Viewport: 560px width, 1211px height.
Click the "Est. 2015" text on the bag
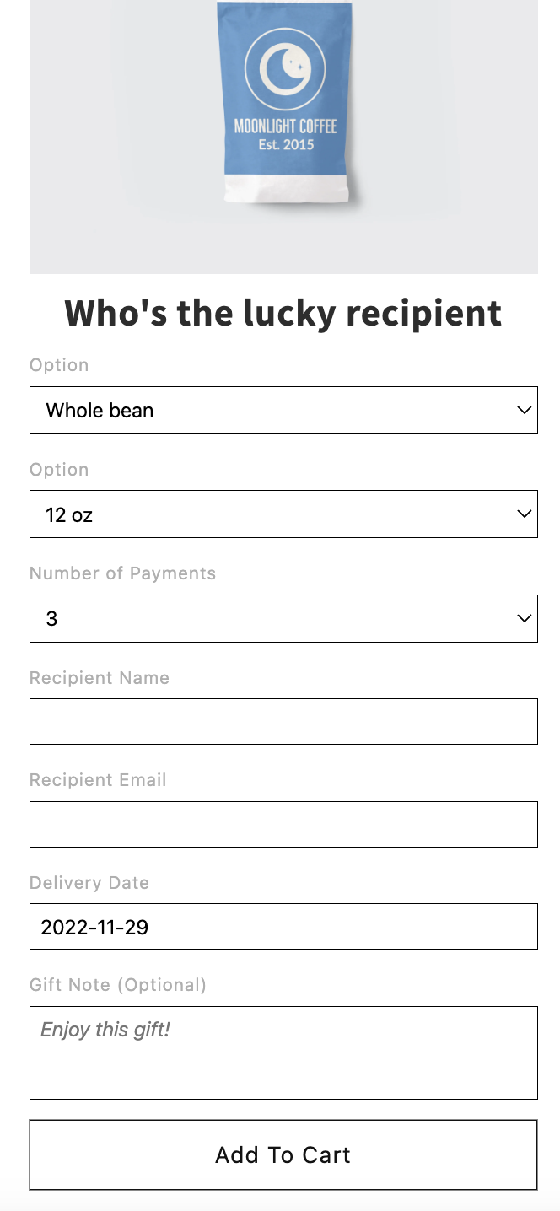point(286,145)
